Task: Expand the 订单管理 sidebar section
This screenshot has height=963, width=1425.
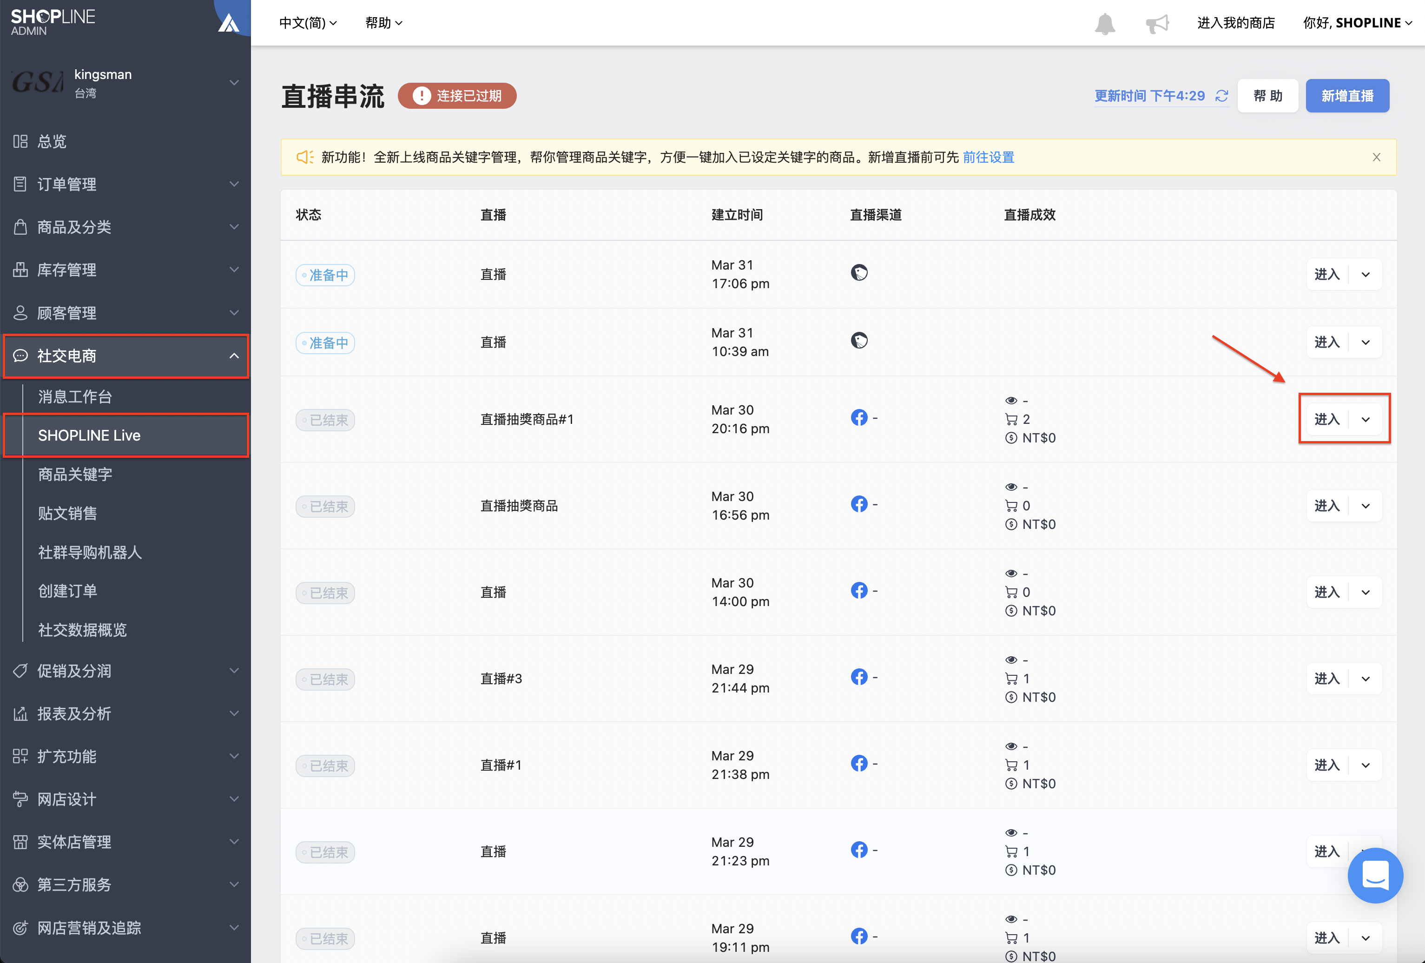Action: pyautogui.click(x=125, y=184)
